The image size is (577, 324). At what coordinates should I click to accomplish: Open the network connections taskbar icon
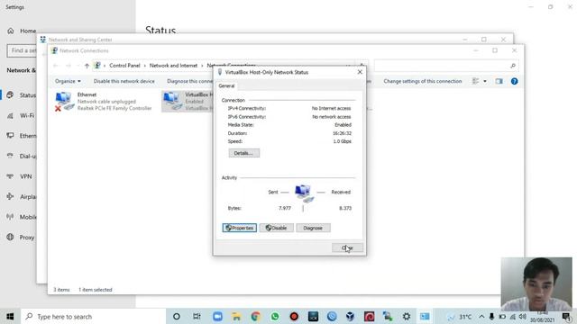425,316
